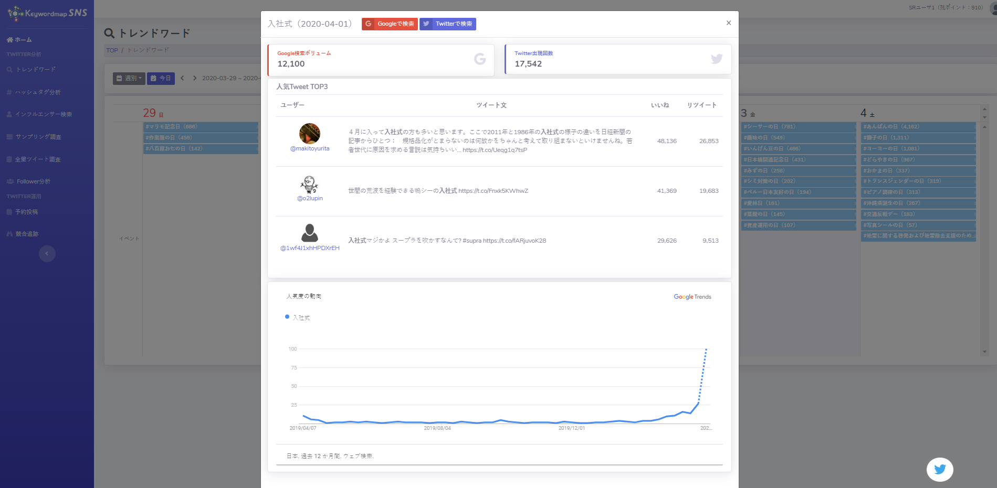Open ハッシュタグ分析 in the sidebar

tap(38, 92)
